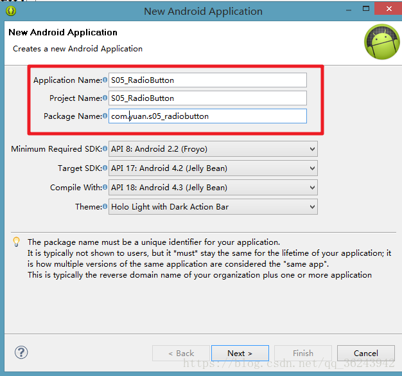Close the New Android Application dialog
The width and height of the screenshot is (402, 376).
tap(389, 9)
